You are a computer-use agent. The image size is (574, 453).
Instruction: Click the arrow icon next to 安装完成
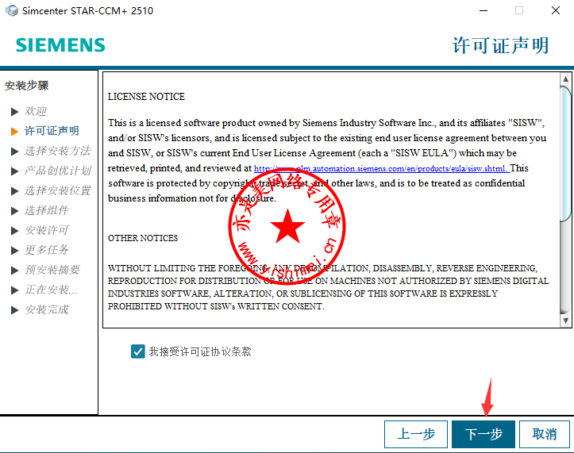[14, 309]
